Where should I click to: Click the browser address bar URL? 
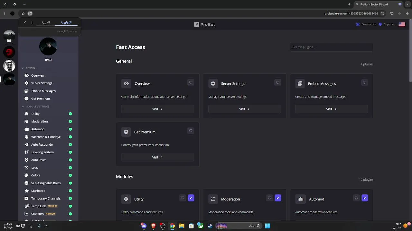351,13
